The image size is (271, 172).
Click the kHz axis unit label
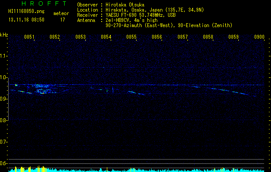tap(4, 35)
